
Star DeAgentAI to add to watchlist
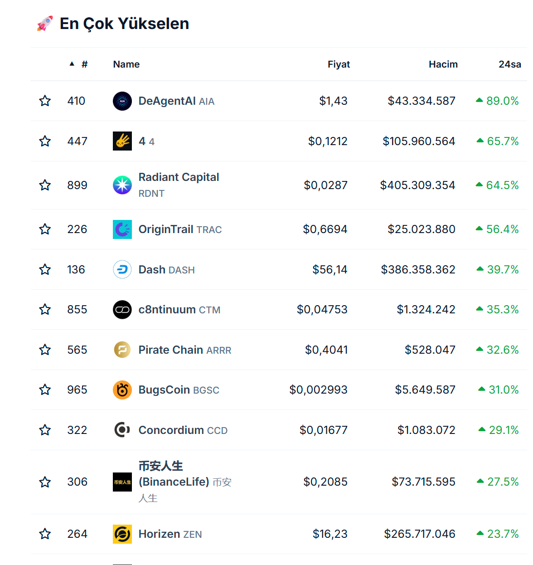[x=45, y=101]
